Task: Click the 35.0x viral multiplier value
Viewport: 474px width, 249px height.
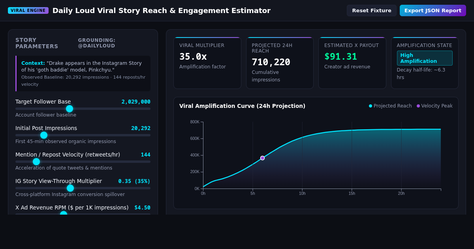Action: [x=193, y=57]
